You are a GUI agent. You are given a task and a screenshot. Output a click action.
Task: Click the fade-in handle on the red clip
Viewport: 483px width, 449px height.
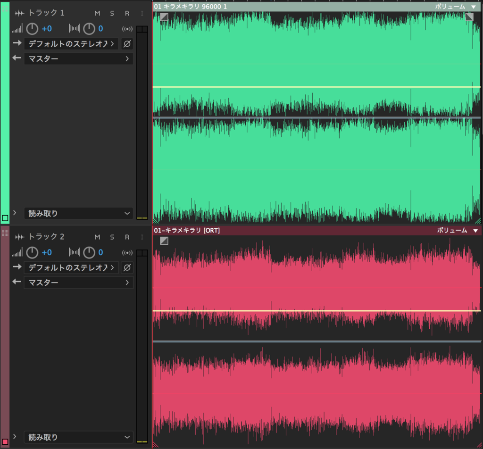[x=164, y=241]
